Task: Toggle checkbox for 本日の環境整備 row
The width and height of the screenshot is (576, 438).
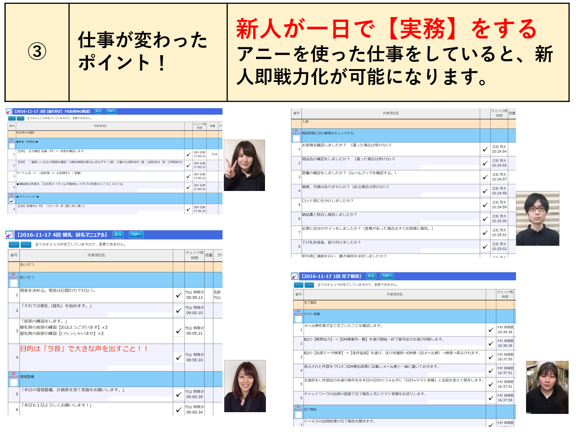Action: pyautogui.click(x=179, y=394)
